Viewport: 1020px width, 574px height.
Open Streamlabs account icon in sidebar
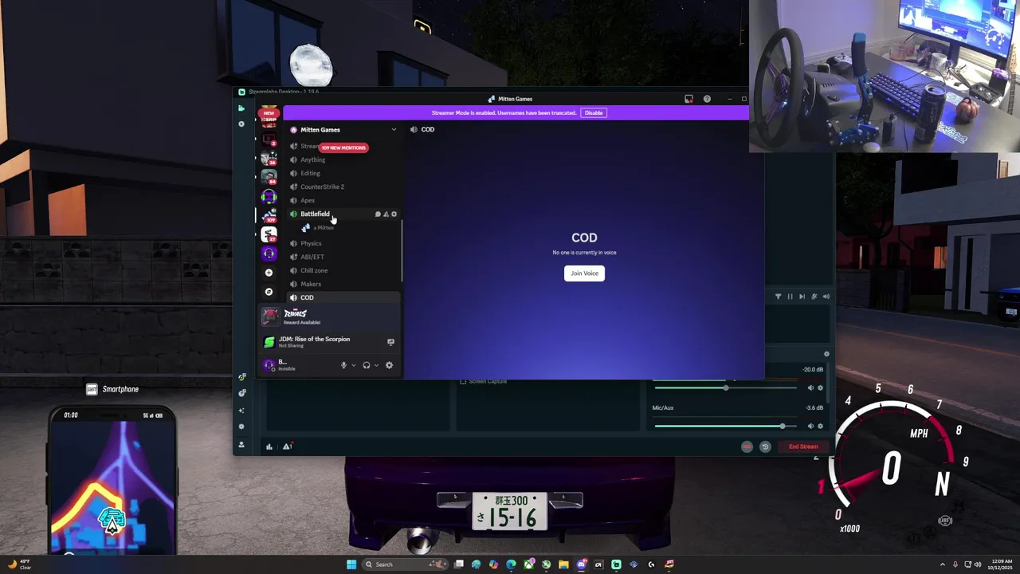(241, 444)
